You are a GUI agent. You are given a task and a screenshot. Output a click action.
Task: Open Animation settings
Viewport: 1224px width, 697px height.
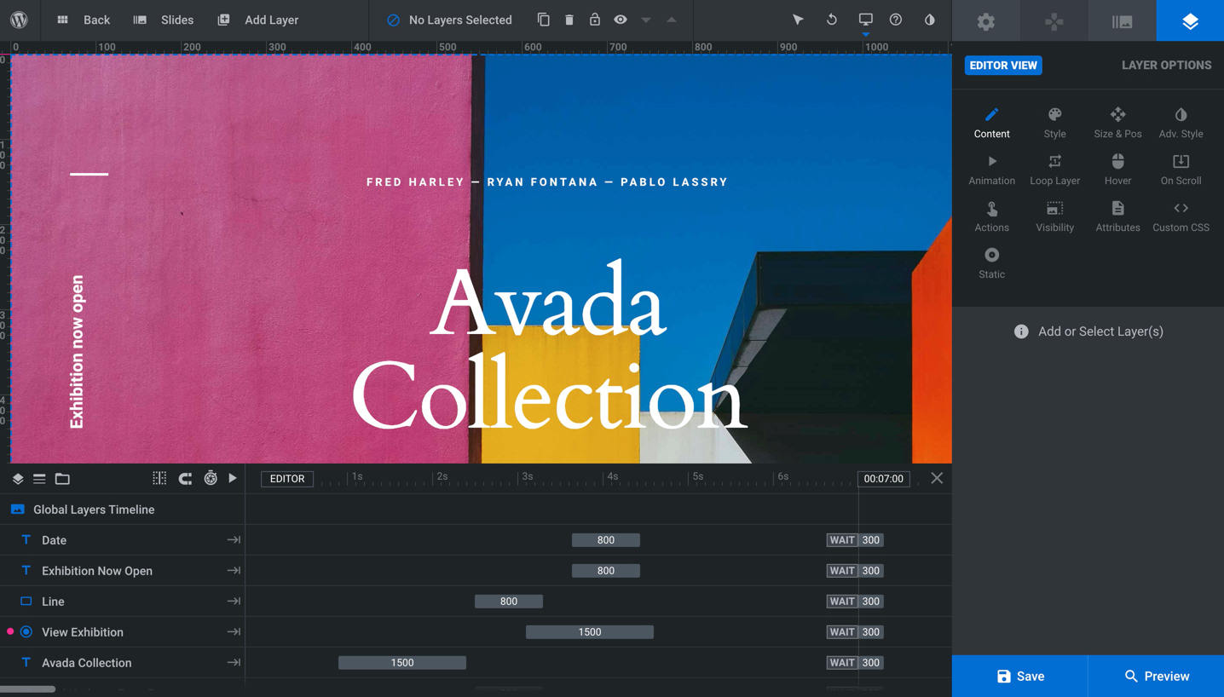(992, 170)
